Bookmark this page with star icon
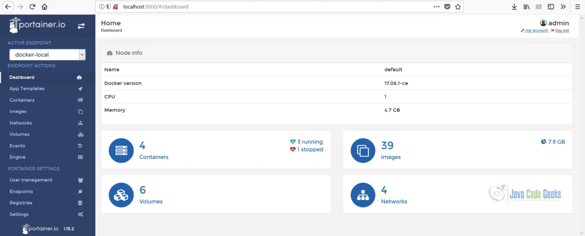 (x=458, y=7)
